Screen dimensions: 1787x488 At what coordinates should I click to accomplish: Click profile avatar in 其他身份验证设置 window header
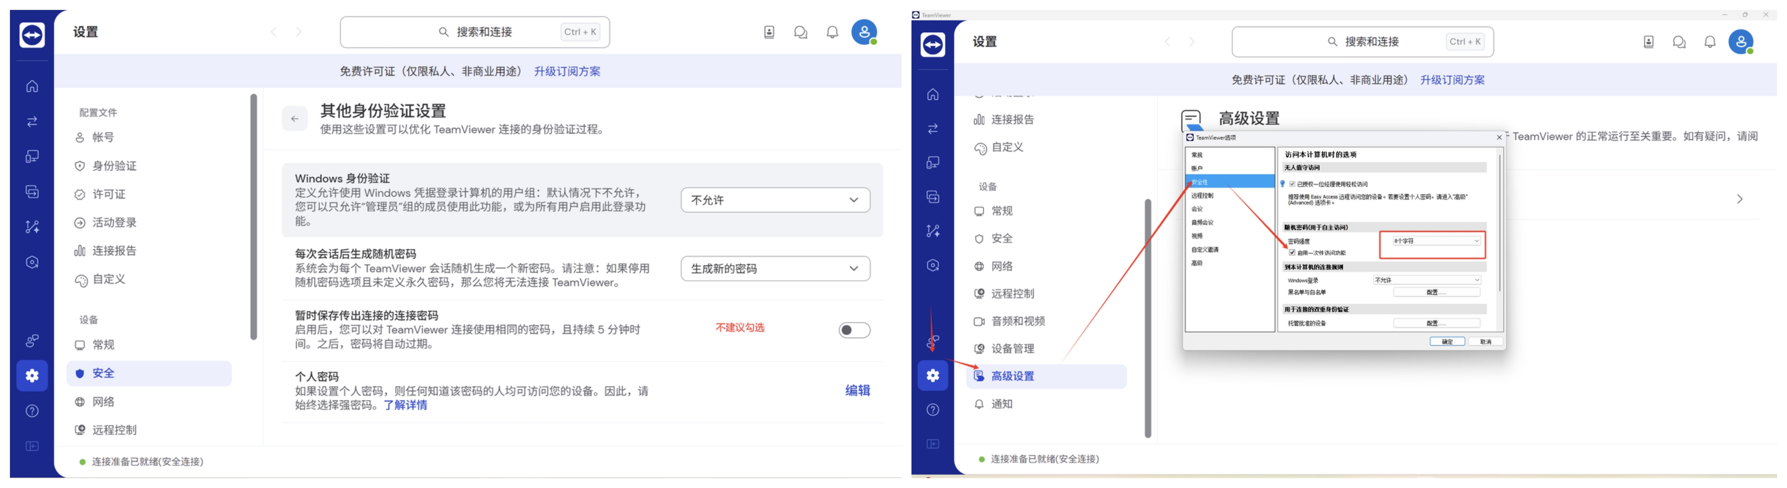click(x=864, y=32)
